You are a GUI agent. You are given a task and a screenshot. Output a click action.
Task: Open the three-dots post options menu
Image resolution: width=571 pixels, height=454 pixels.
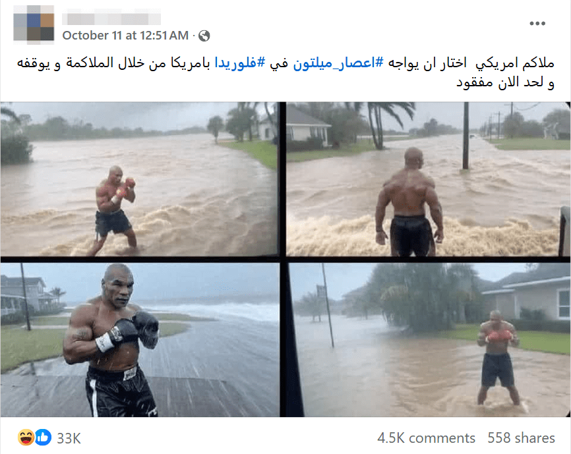(537, 24)
